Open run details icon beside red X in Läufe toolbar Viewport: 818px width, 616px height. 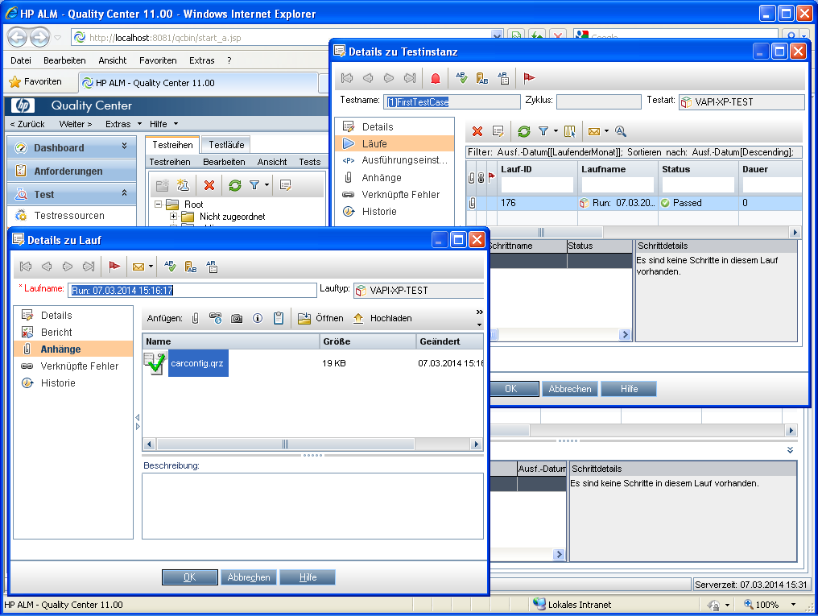coord(498,131)
